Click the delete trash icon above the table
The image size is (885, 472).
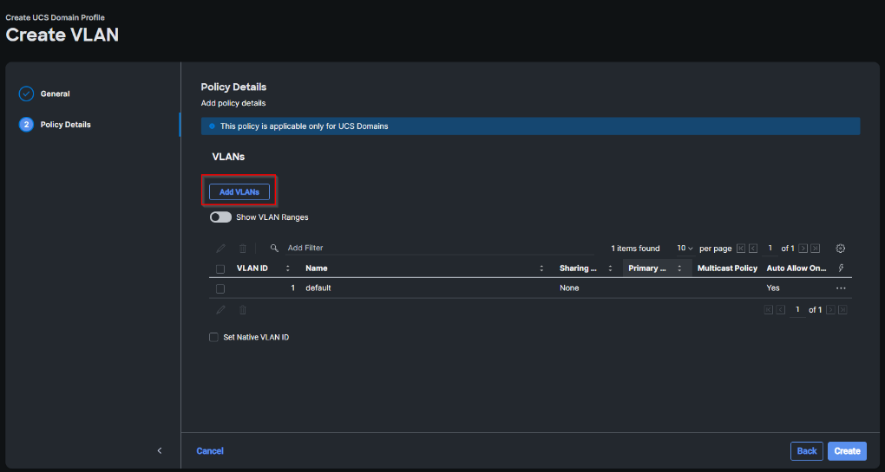pos(243,249)
